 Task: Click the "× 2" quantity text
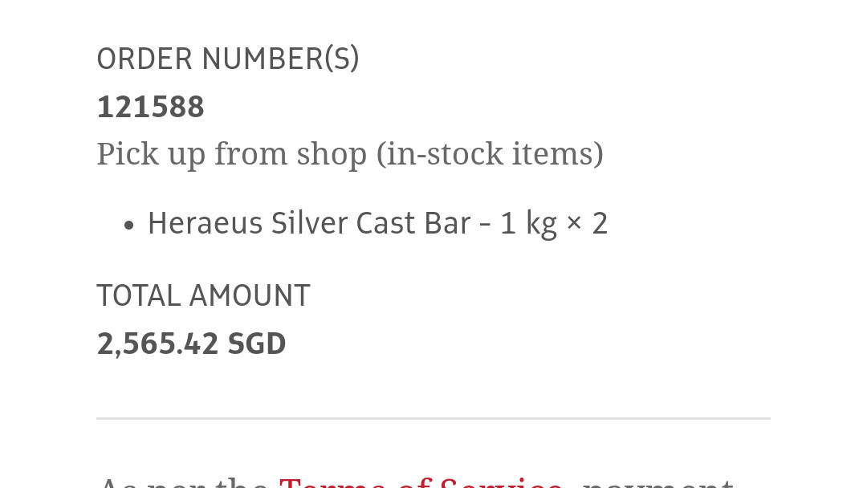[x=587, y=223]
